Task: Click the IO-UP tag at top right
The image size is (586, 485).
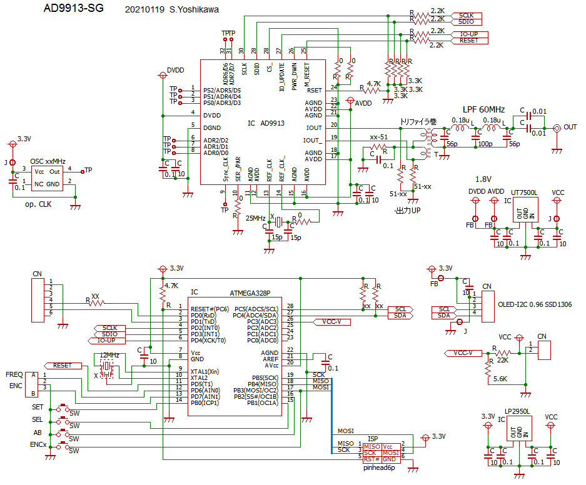Action: pos(468,33)
